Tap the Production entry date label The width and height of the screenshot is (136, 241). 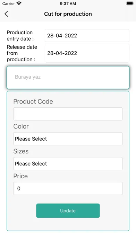coord(20,36)
